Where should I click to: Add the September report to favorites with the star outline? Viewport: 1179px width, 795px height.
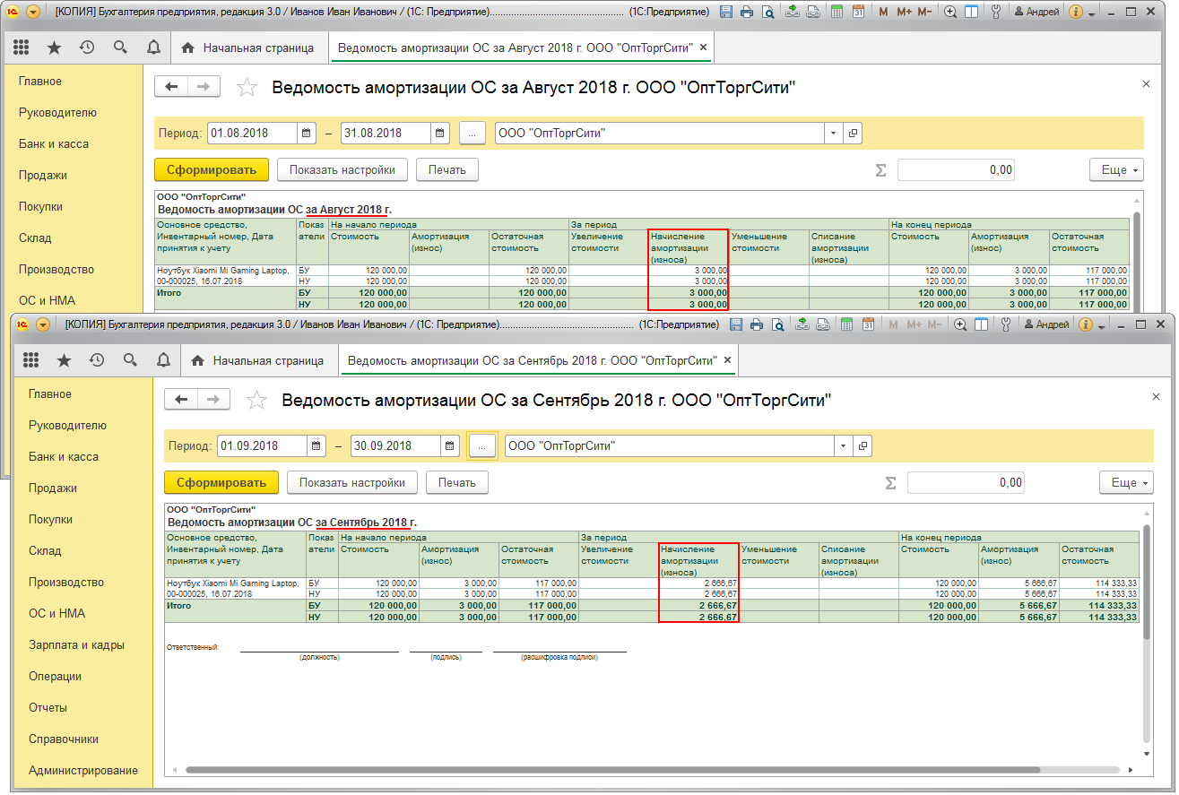256,401
